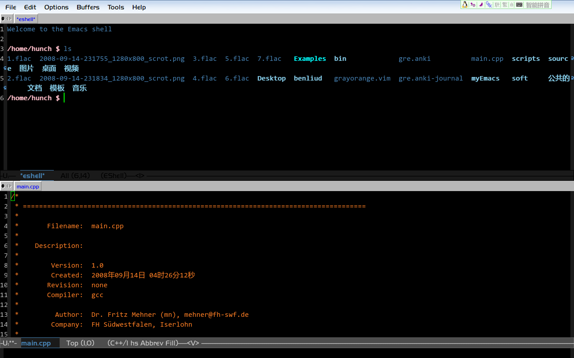Click right scroll arrow in eshell tab bar
The width and height of the screenshot is (574, 358).
(10, 19)
